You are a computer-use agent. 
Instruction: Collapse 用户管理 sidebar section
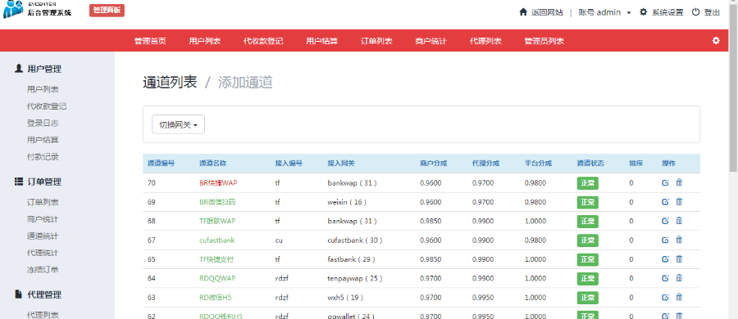(x=38, y=69)
